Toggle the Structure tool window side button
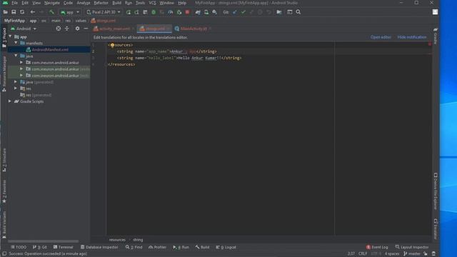The width and height of the screenshot is (457, 257). (x=4, y=160)
